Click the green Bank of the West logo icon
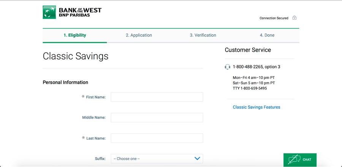This screenshot has height=167, width=342. pos(49,12)
